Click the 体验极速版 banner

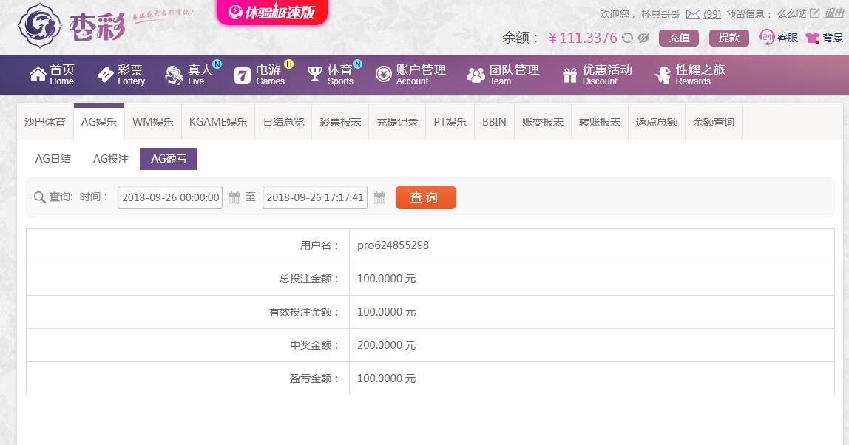tap(271, 13)
